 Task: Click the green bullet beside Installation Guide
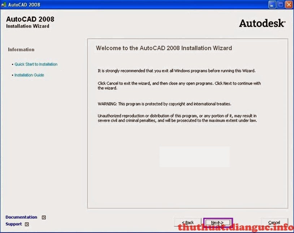click(12, 75)
